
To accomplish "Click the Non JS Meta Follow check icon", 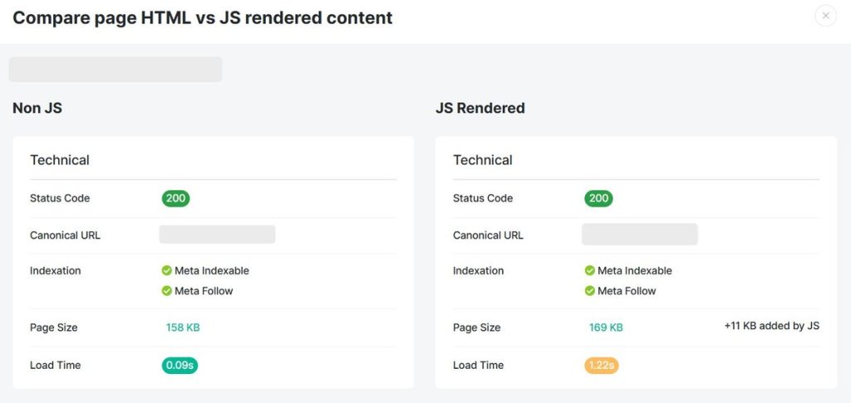I will (167, 291).
